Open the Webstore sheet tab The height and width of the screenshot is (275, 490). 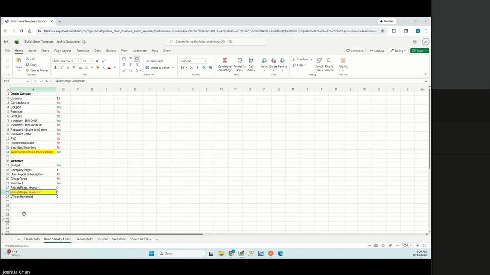(118, 239)
